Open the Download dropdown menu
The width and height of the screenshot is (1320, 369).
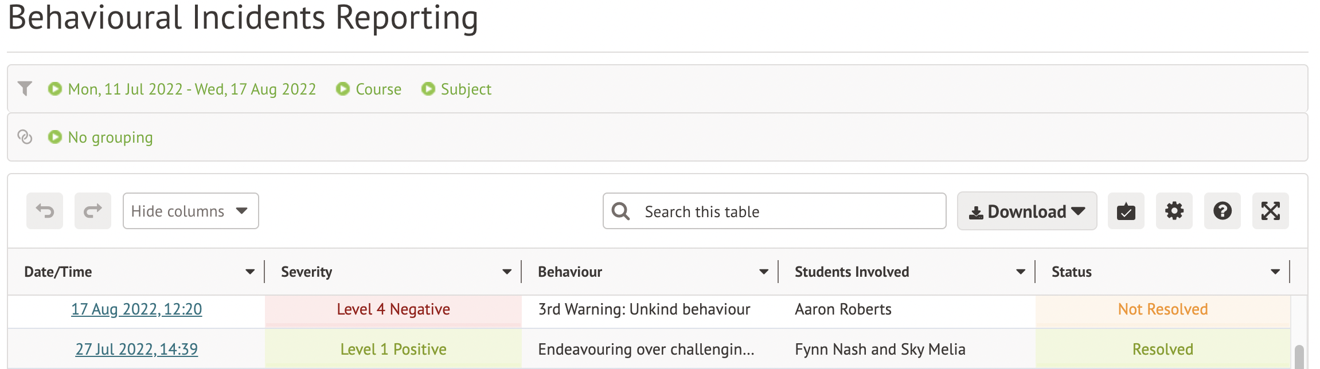1026,211
